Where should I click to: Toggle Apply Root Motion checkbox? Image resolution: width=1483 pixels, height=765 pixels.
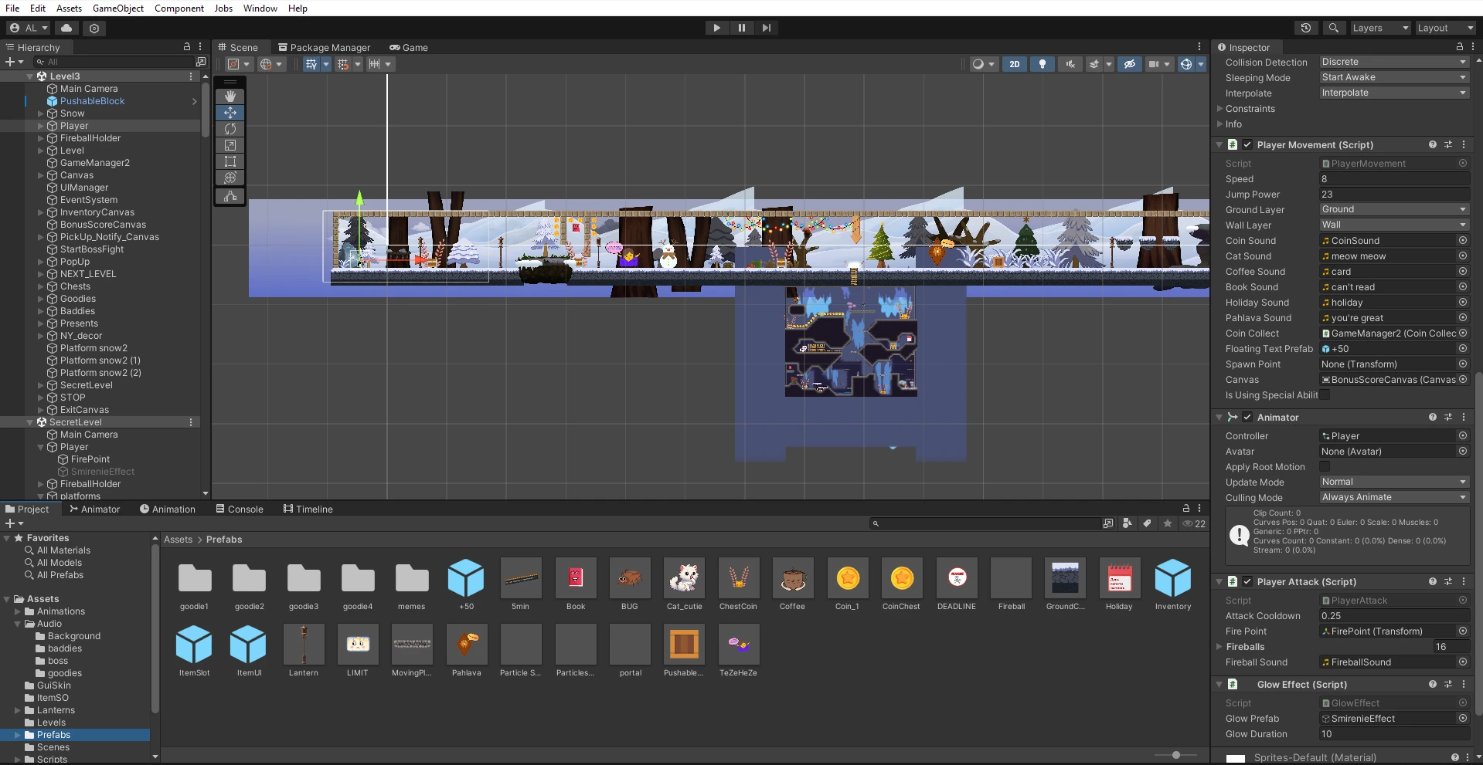[x=1325, y=467]
